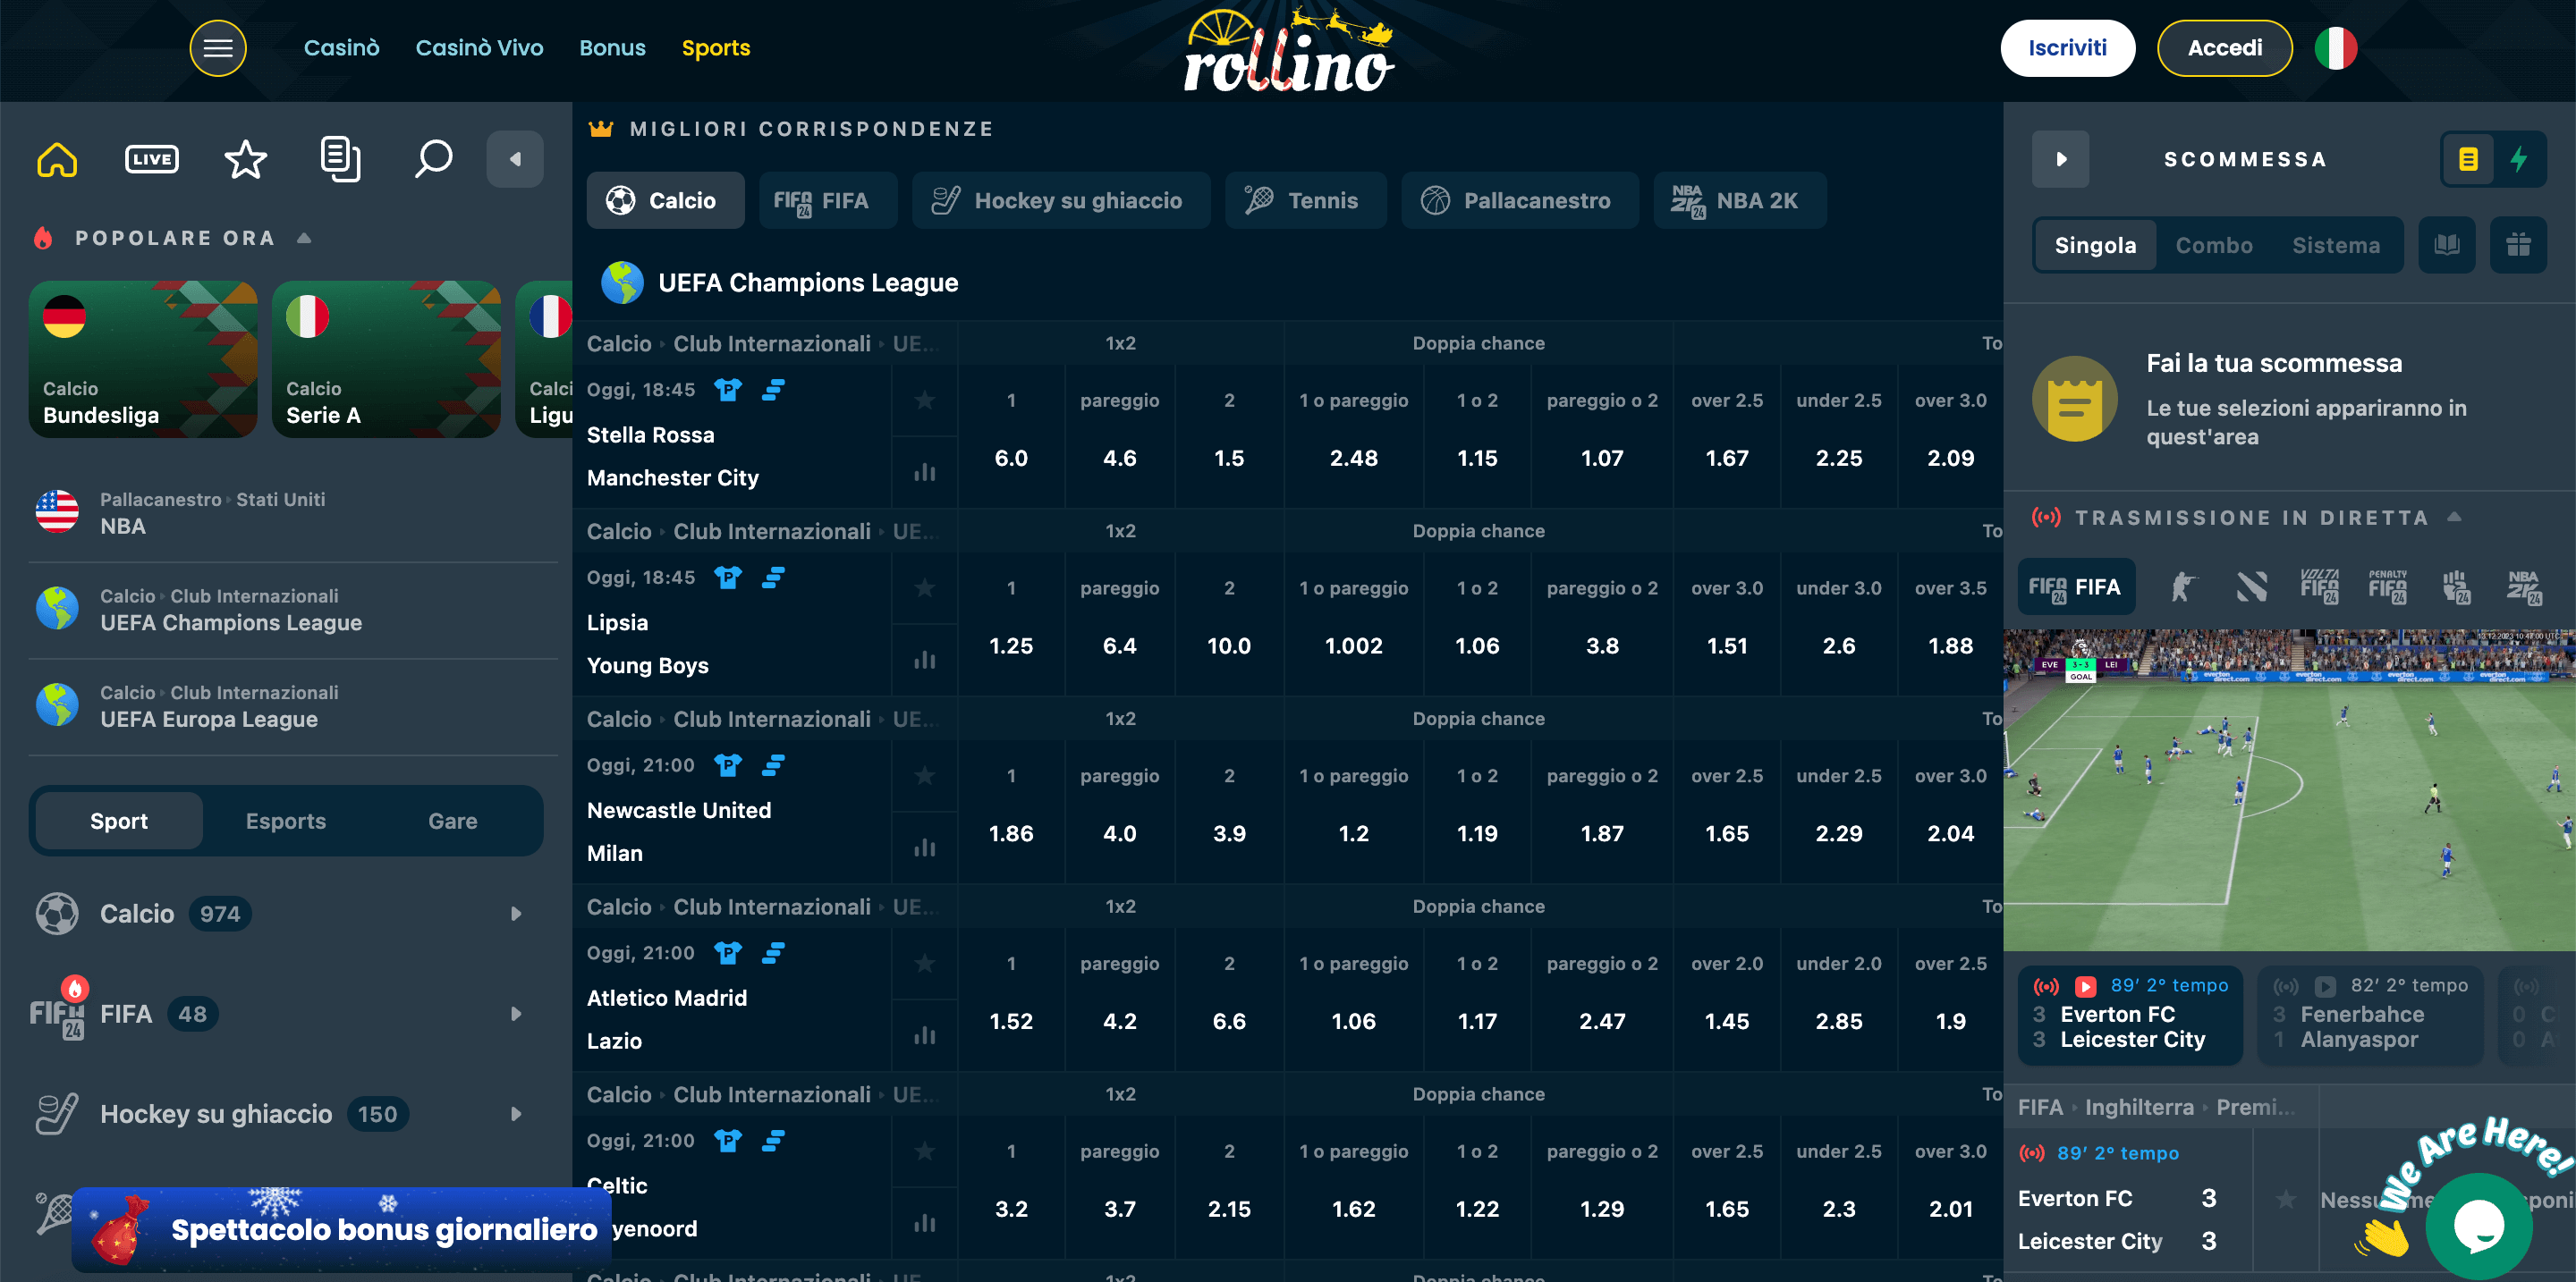This screenshot has height=1282, width=2576.
Task: Open the Bonus link
Action: (612, 48)
